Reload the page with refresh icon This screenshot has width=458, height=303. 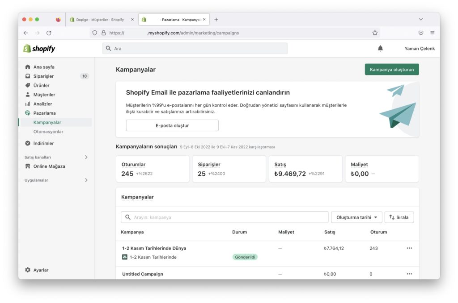(x=49, y=33)
